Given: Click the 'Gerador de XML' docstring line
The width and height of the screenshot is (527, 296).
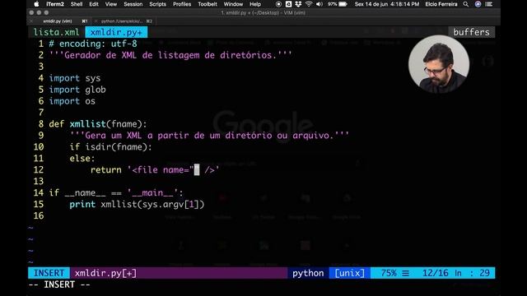Looking at the screenshot, I should pos(170,55).
